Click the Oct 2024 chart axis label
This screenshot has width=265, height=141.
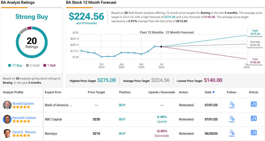(101, 66)
